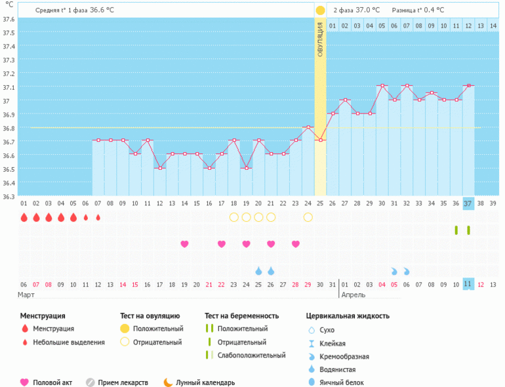
Task: Click the negative ovulation test circle on day 24
Action: pyautogui.click(x=308, y=217)
